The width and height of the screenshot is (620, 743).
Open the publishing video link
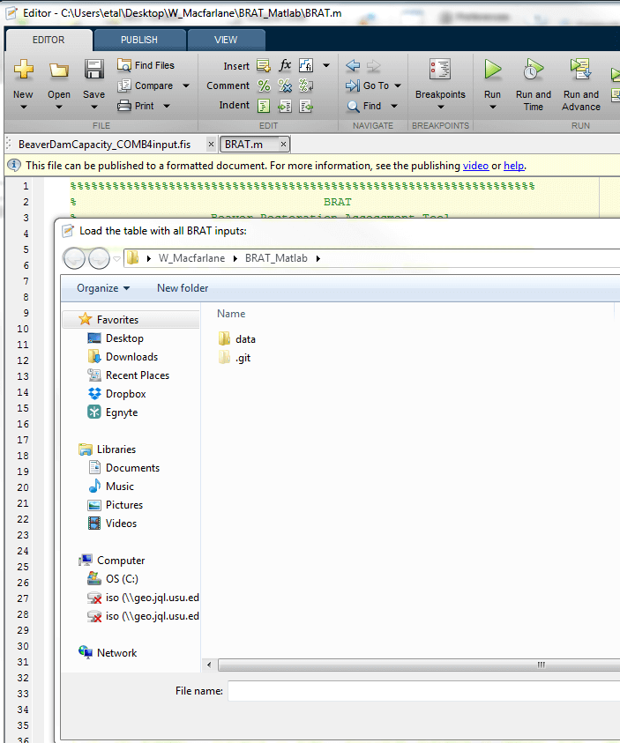(x=475, y=166)
